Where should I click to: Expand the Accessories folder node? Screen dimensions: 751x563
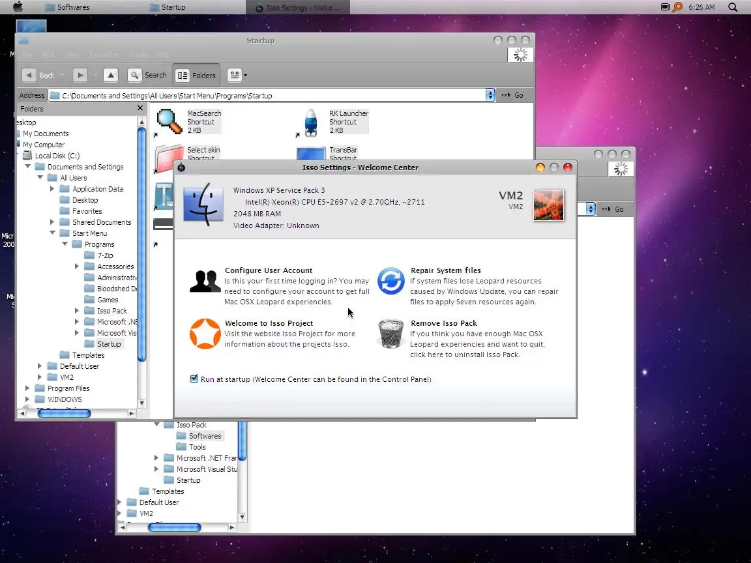(77, 266)
